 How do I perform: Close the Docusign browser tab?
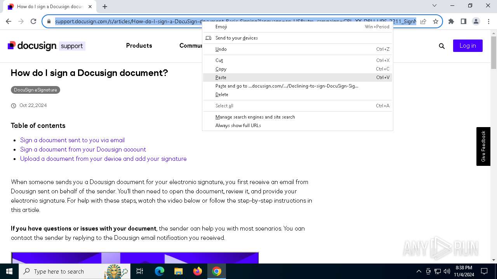pos(90,6)
